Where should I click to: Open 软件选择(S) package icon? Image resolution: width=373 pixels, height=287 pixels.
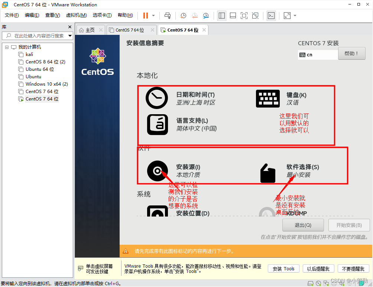coord(267,173)
